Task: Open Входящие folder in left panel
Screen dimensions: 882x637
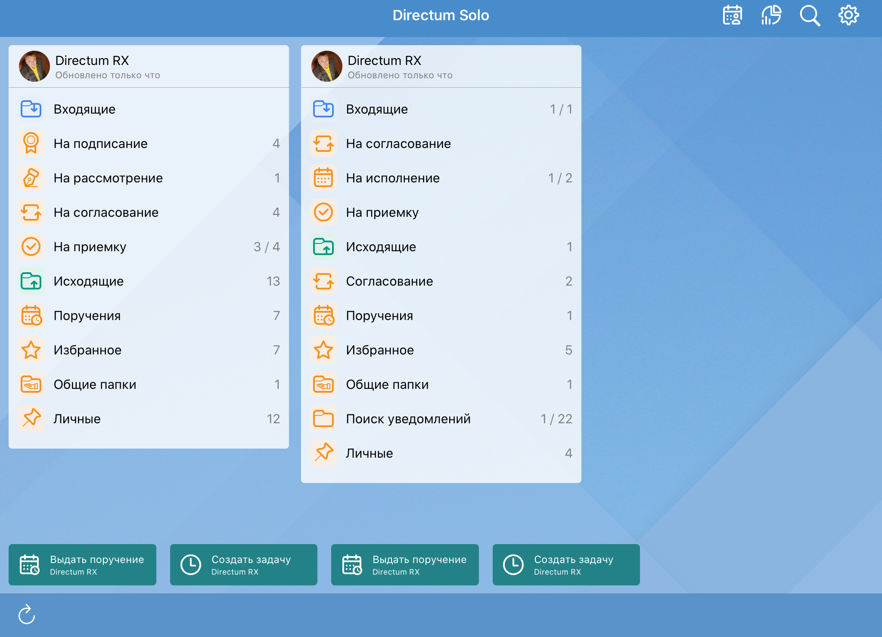Action: click(84, 109)
